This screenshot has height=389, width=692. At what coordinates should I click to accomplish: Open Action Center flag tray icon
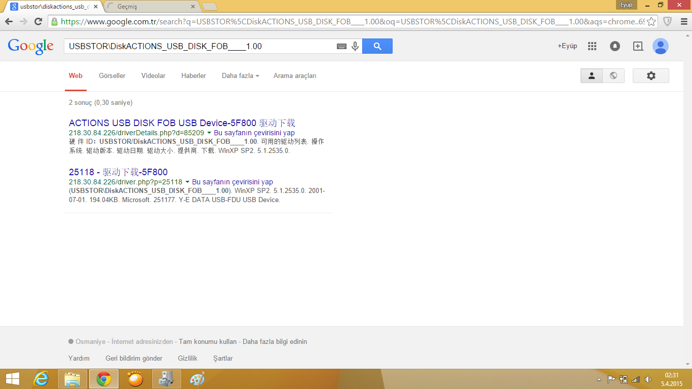(x=611, y=379)
